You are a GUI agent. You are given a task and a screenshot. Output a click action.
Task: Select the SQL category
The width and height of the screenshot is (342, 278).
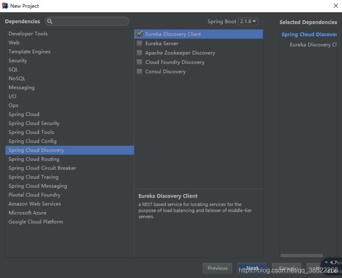[x=69, y=69]
